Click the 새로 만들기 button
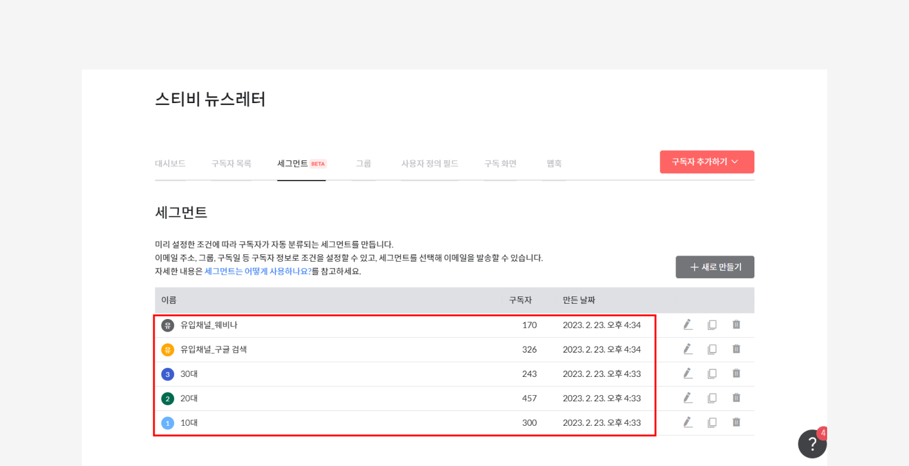Viewport: 909px width, 466px height. [x=715, y=267]
